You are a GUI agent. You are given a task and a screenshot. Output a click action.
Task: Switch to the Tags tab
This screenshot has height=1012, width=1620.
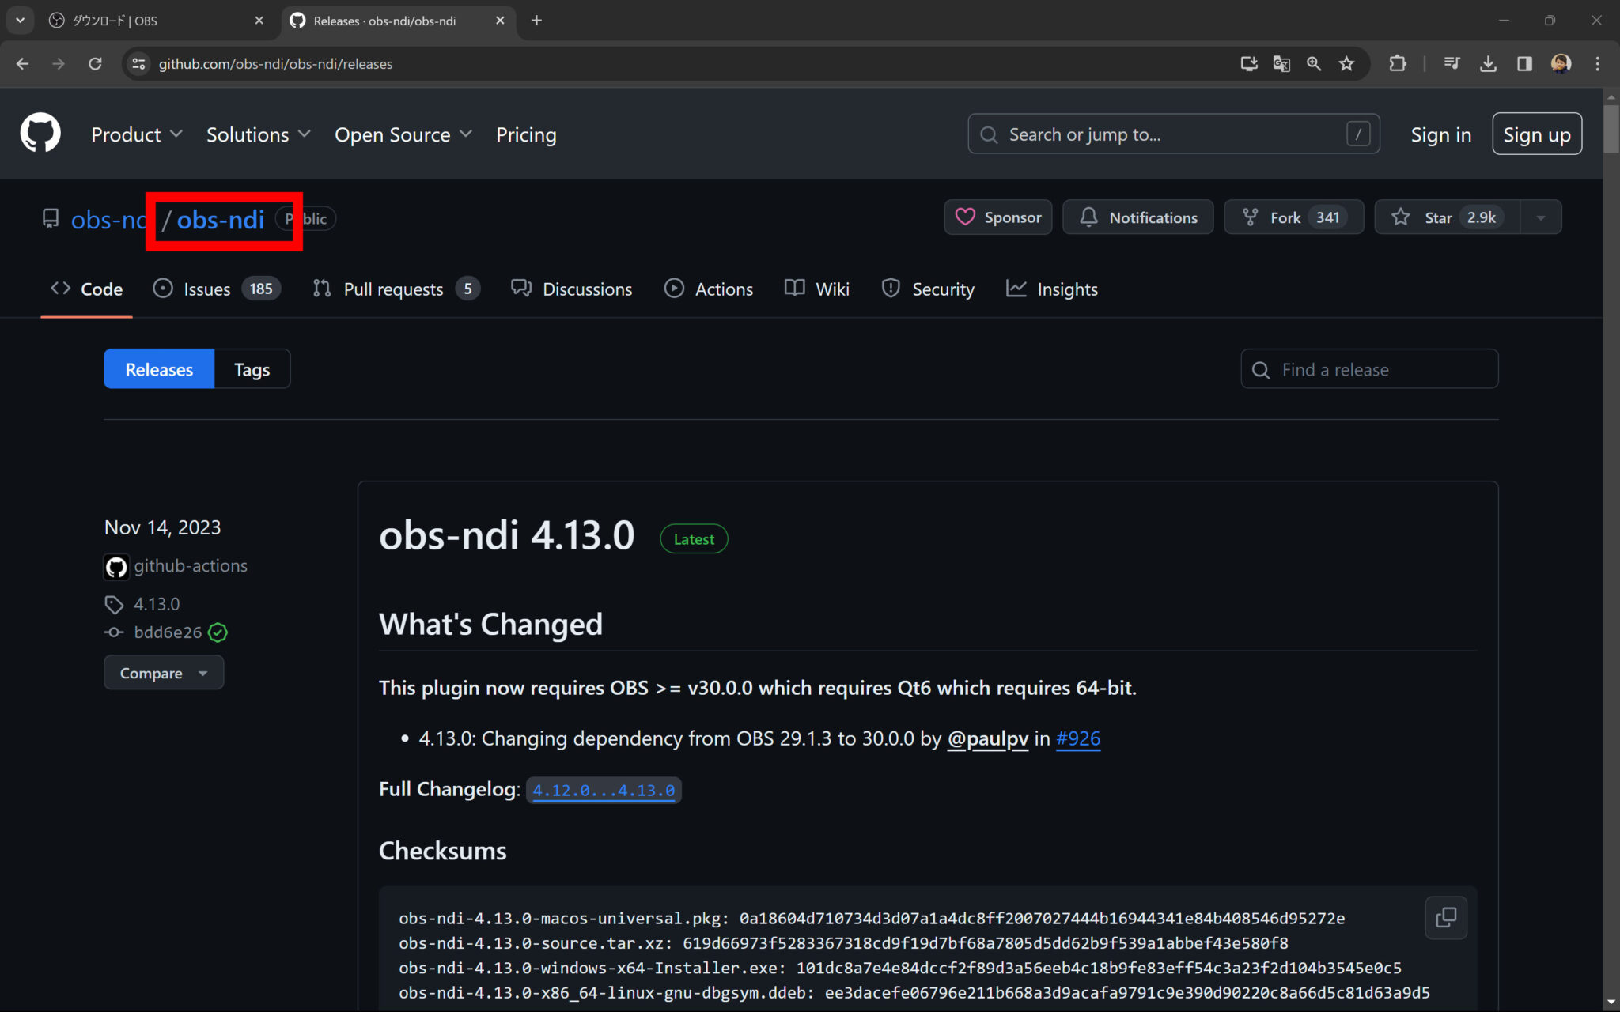252,368
